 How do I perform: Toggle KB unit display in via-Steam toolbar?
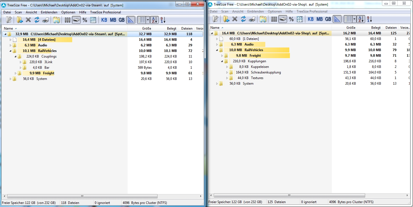104,20
